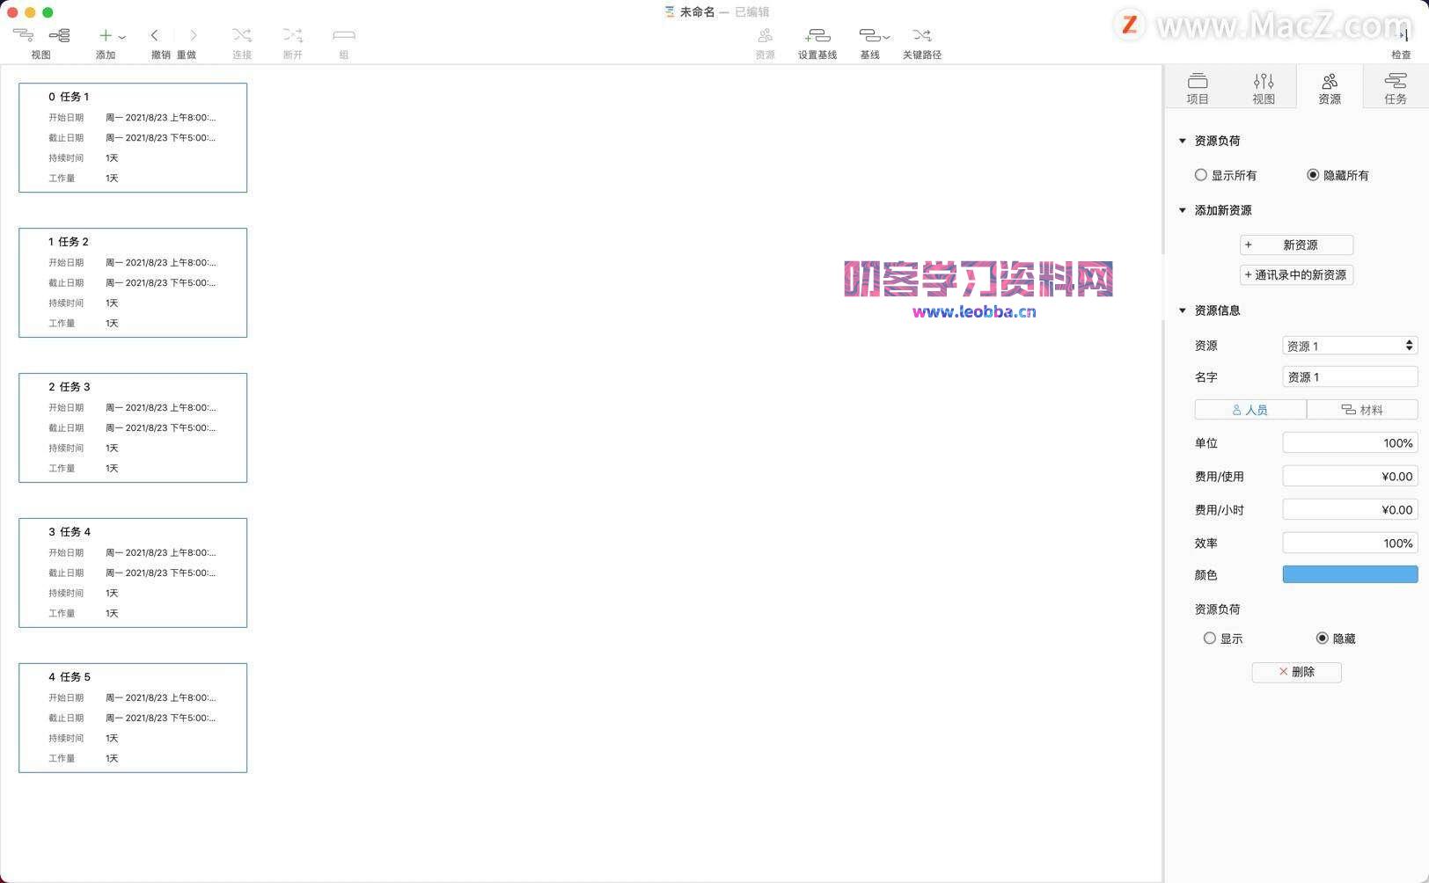The image size is (1429, 883).
Task: Select 显示 radio under lower 资源负荷
Action: (1210, 639)
